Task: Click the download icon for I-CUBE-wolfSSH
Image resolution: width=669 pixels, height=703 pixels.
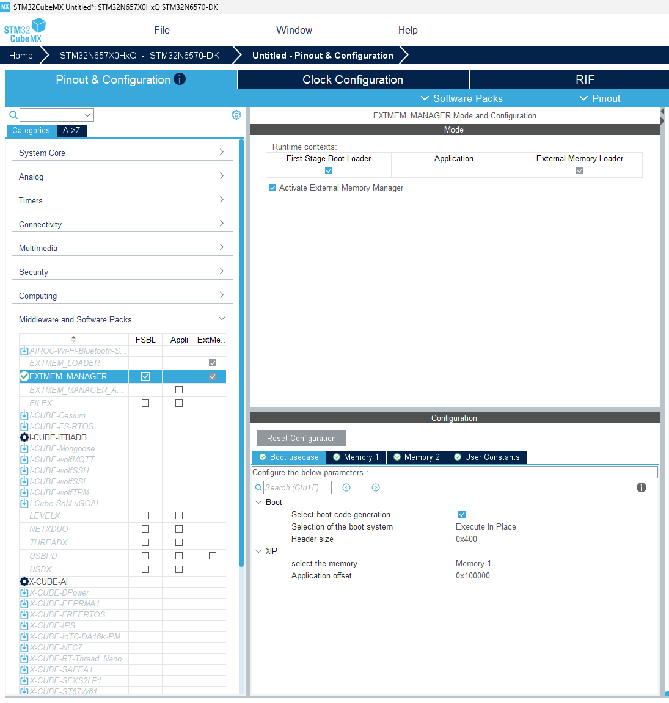Action: pos(24,470)
